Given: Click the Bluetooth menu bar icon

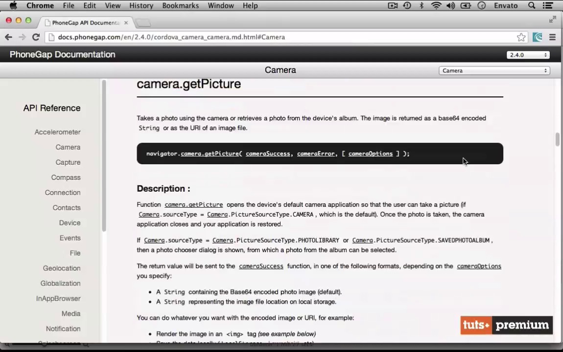Looking at the screenshot, I should (x=422, y=5).
